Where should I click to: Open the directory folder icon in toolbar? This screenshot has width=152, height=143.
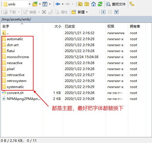click(x=35, y=4)
